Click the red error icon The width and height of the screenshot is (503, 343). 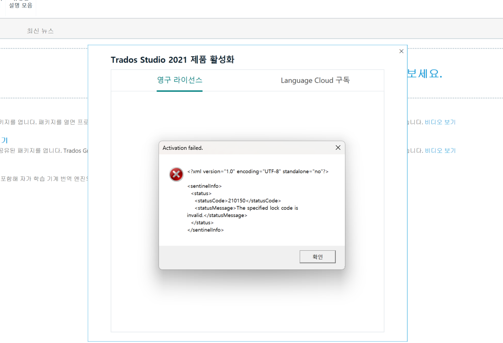(176, 174)
